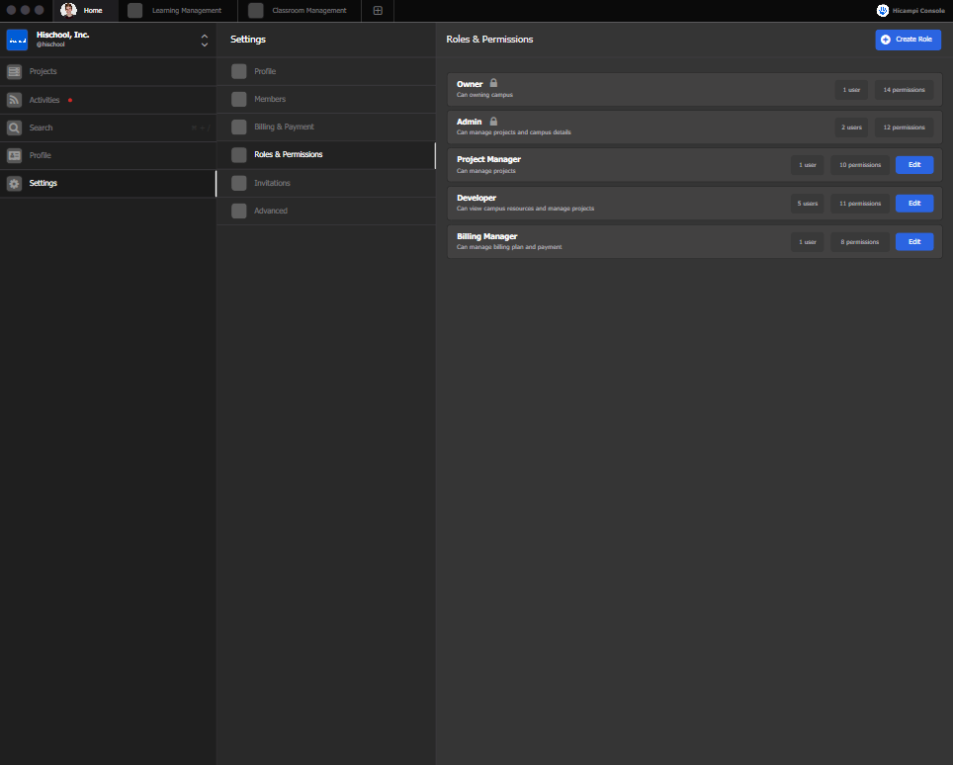Click the lock icon beside Admin role

pos(493,122)
